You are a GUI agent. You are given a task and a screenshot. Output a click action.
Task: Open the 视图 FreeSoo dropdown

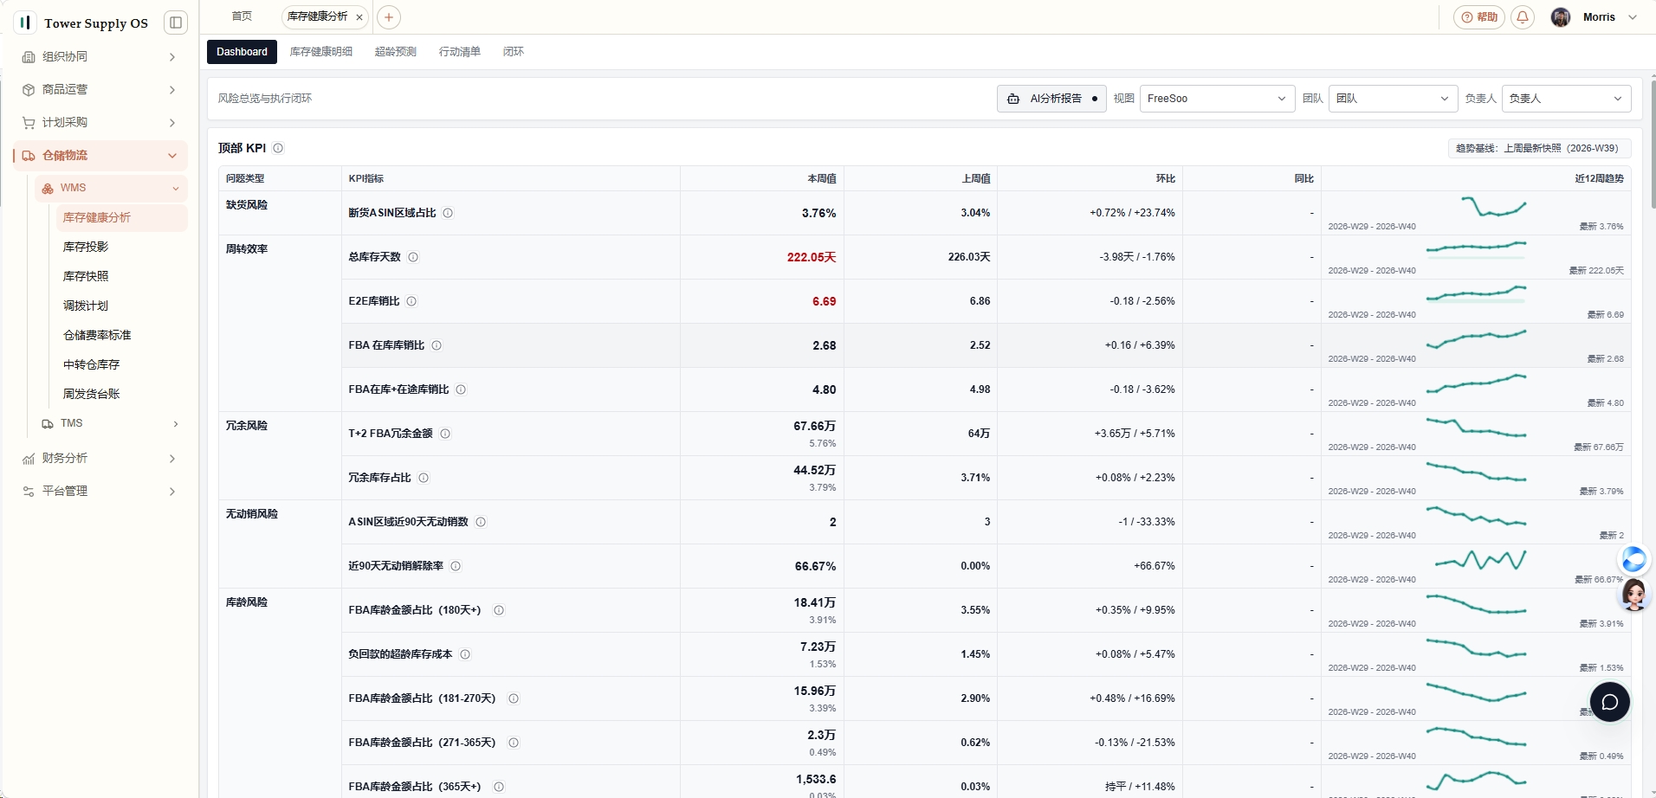pyautogui.click(x=1217, y=99)
